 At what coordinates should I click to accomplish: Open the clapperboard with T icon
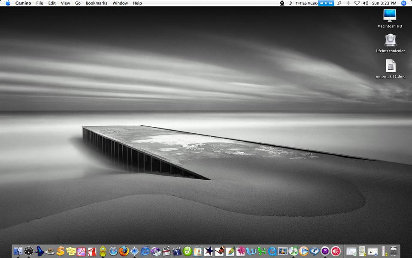[177, 251]
